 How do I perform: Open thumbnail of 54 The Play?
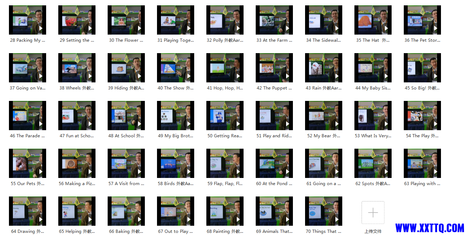tap(422, 116)
